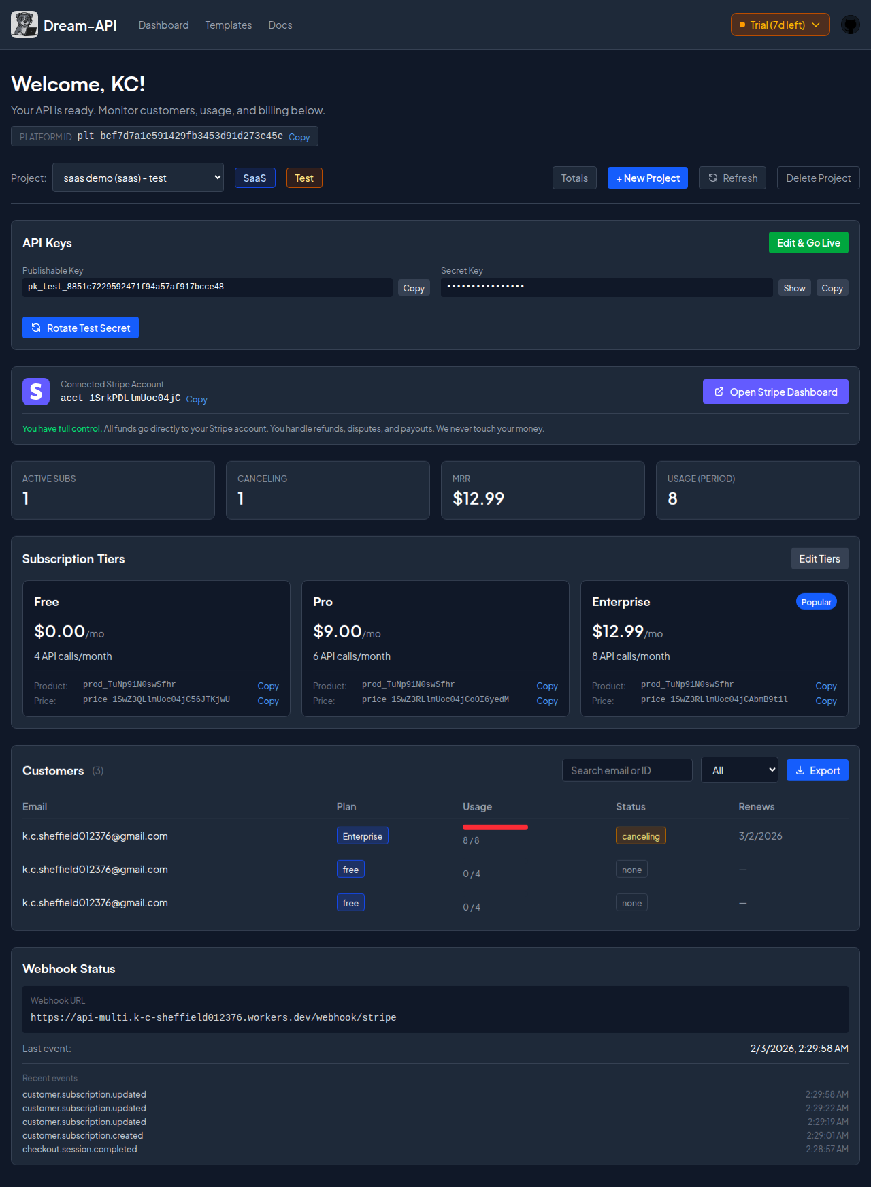Screen dimensions: 871x1187
Task: Open the Project selector dropdown
Action: (x=138, y=178)
